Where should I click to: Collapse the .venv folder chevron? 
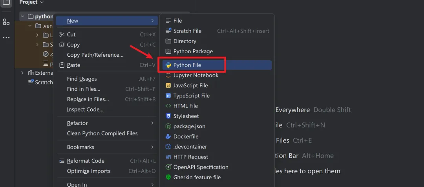[x=30, y=26]
